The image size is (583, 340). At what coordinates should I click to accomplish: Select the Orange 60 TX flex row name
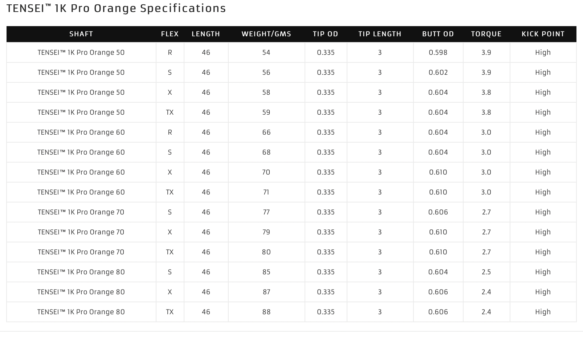click(x=81, y=192)
